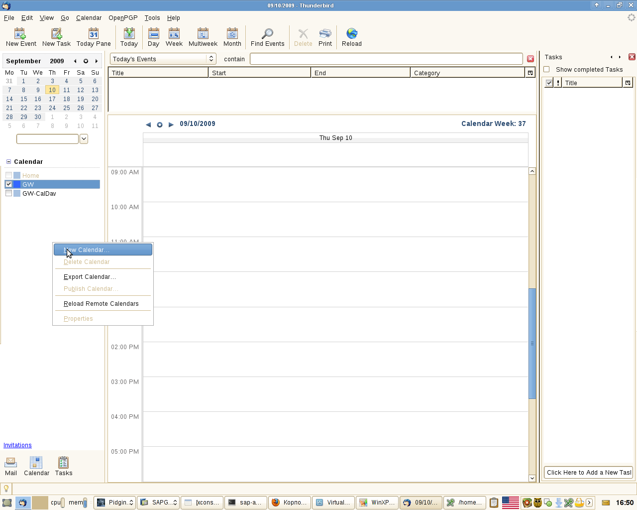Viewport: 637px width, 510px height.
Task: Open the Tools menu
Action: (x=152, y=17)
